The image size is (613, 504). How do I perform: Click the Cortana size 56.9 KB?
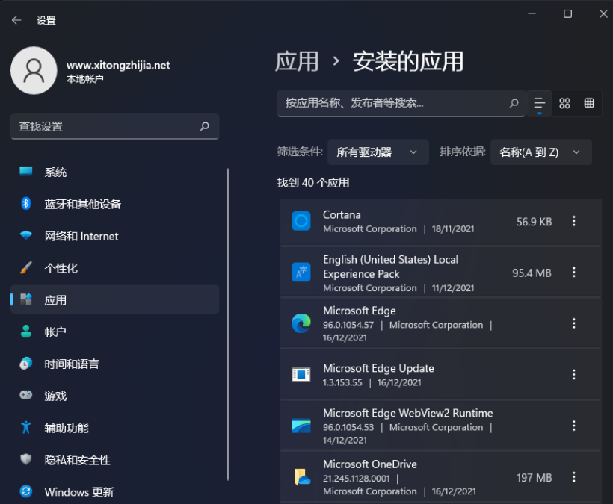pyautogui.click(x=534, y=222)
